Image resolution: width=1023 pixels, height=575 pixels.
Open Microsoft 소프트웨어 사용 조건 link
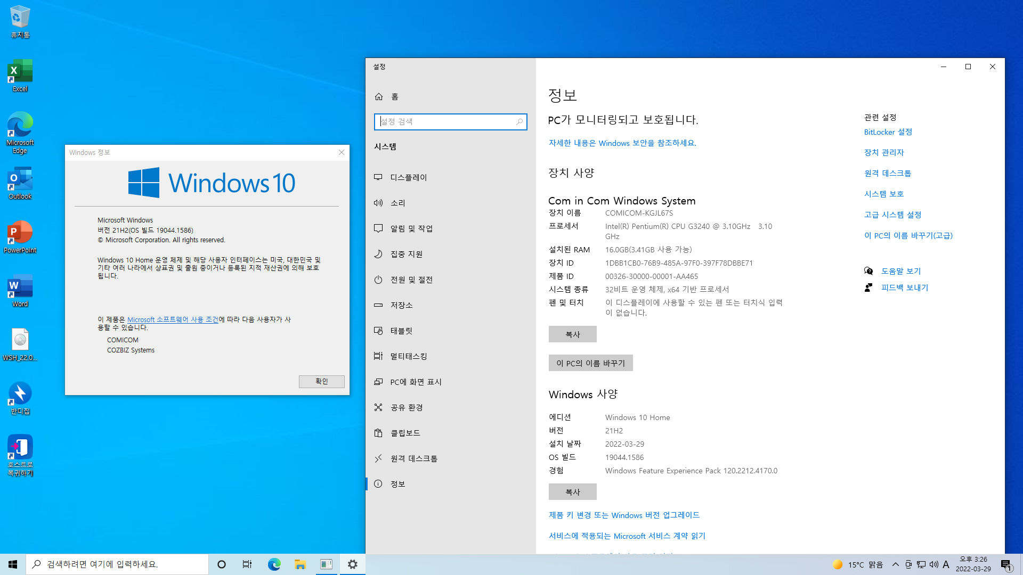click(173, 320)
